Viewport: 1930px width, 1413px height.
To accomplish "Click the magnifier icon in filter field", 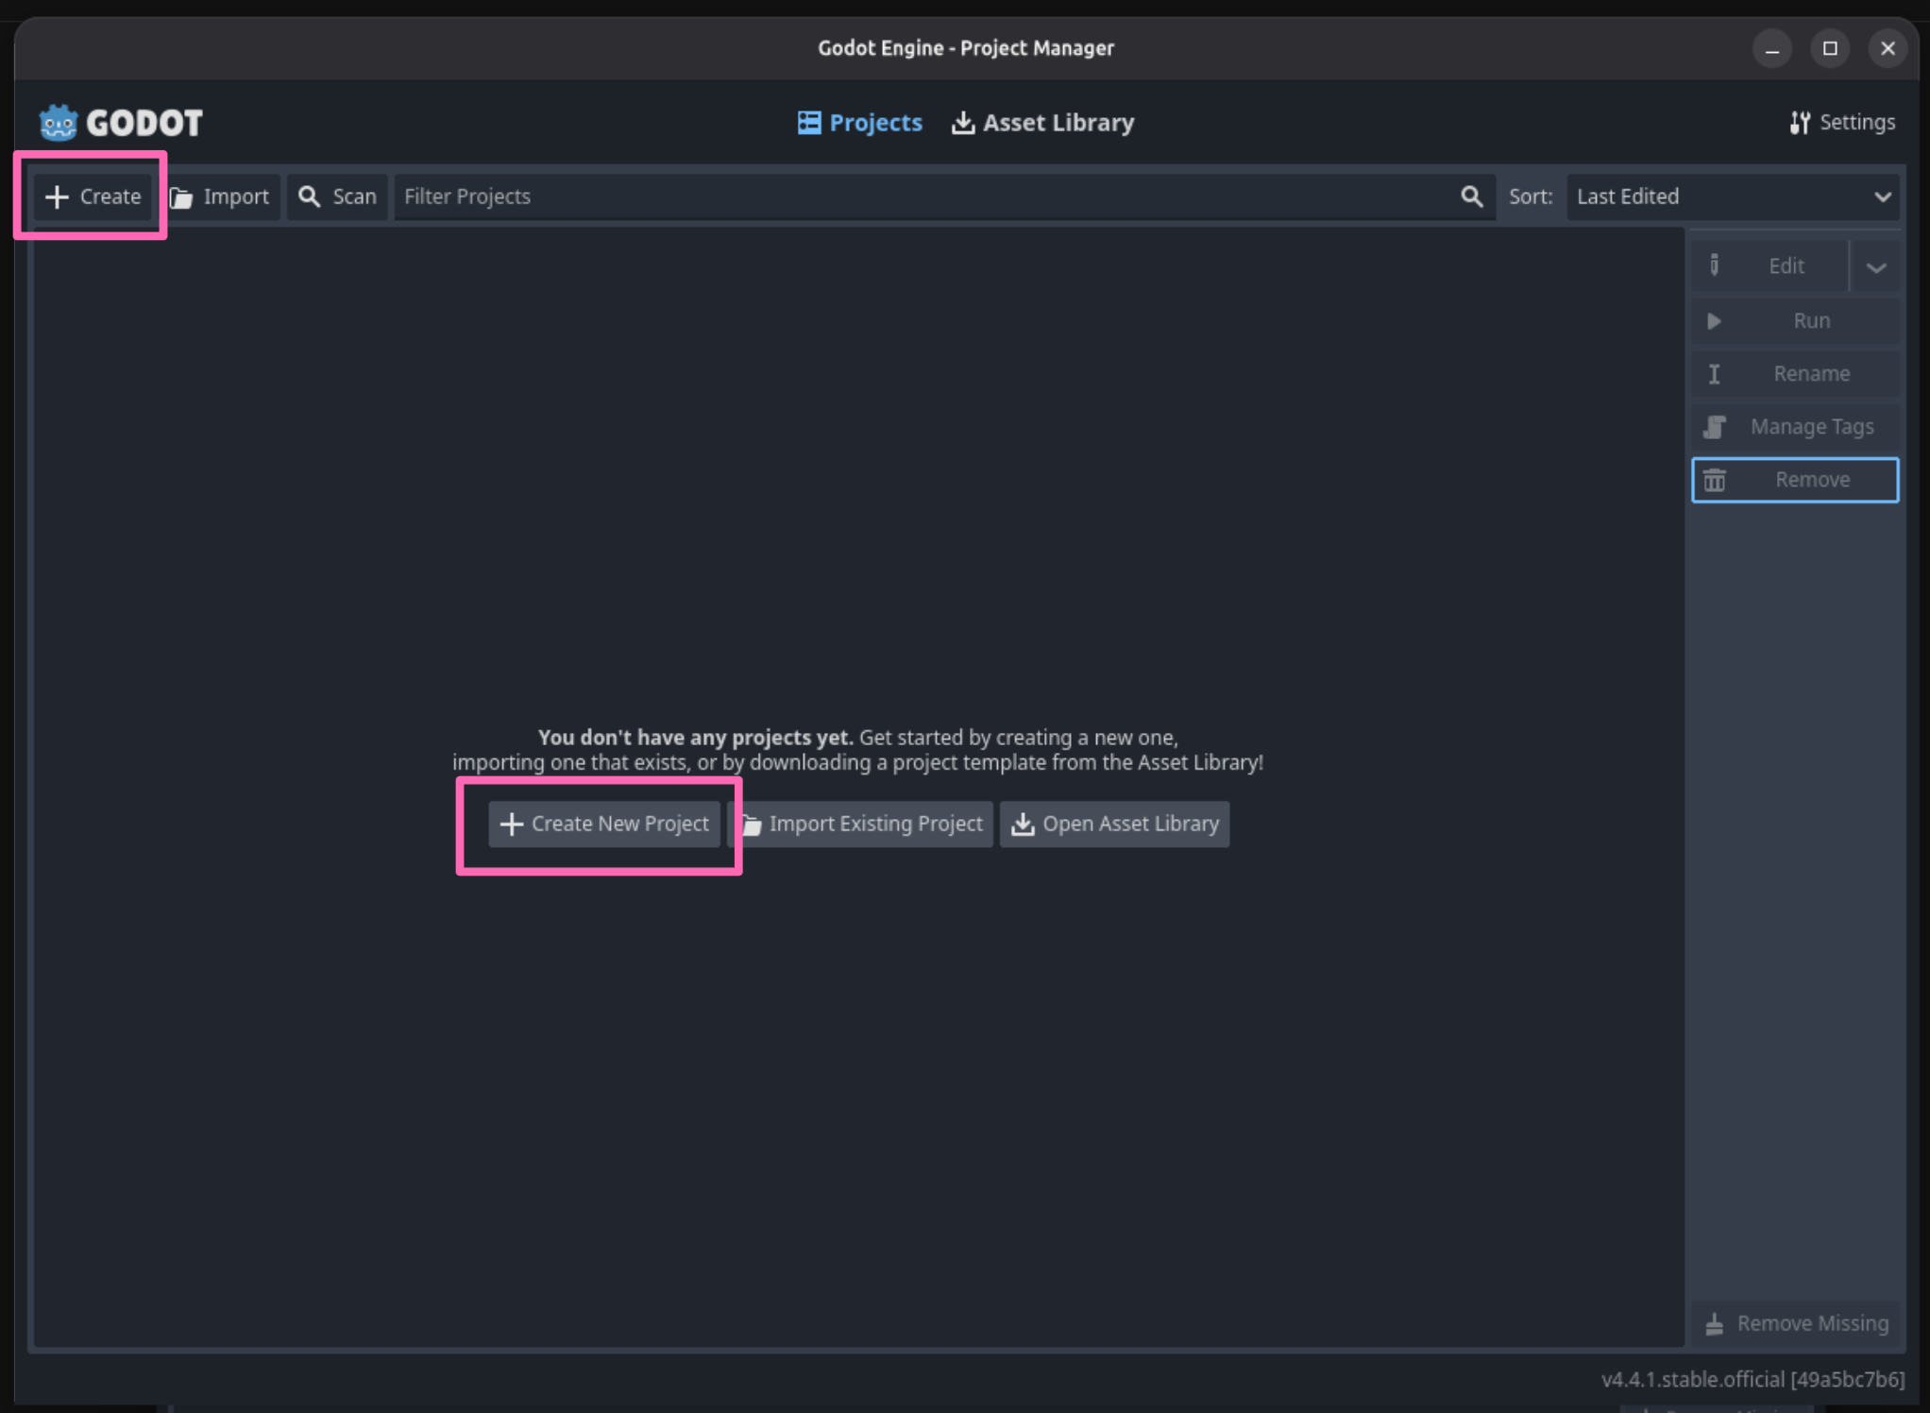I will tap(1471, 196).
